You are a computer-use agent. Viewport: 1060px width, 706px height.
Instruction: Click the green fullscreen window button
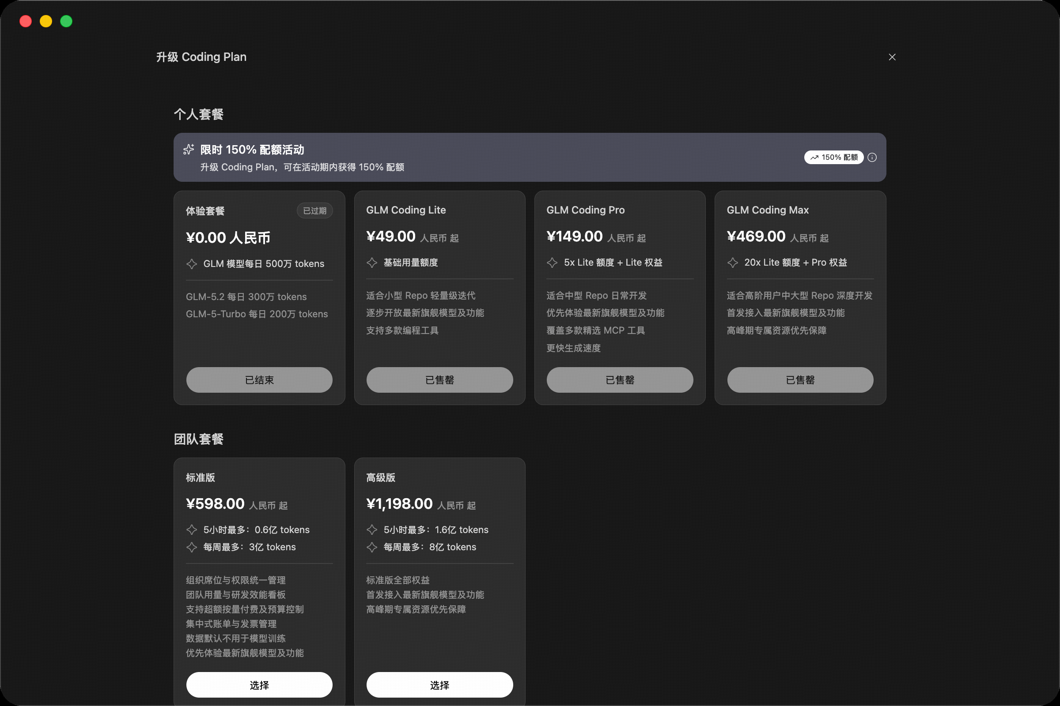pyautogui.click(x=66, y=21)
